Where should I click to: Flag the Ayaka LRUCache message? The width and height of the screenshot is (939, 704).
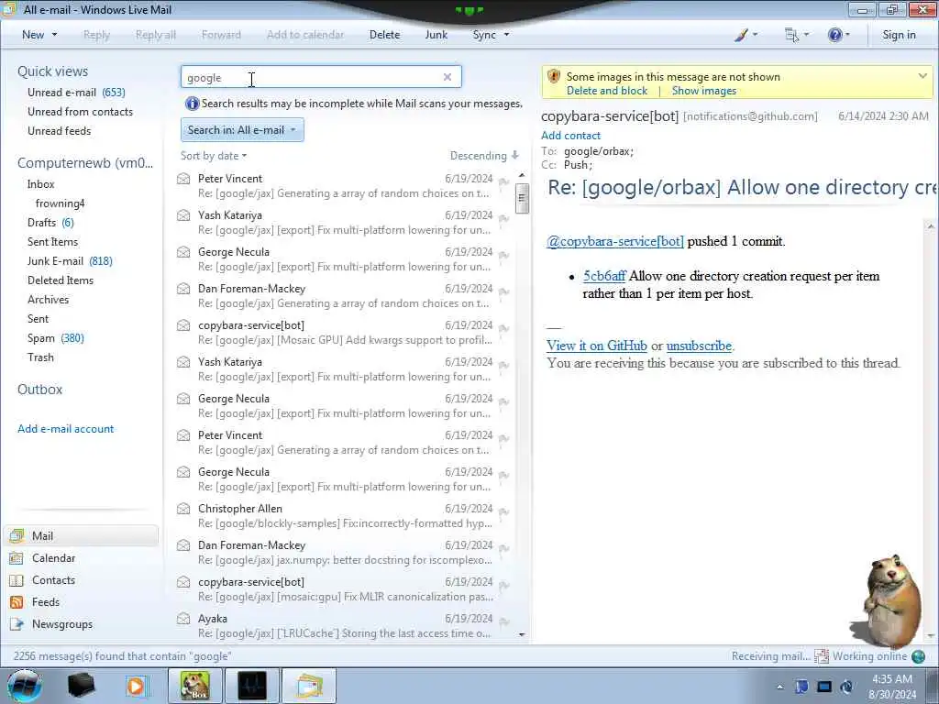(x=503, y=622)
